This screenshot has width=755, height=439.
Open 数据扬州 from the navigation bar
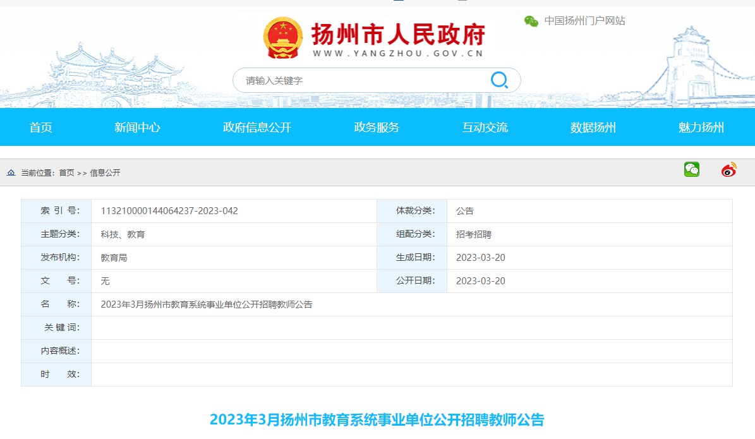[593, 128]
